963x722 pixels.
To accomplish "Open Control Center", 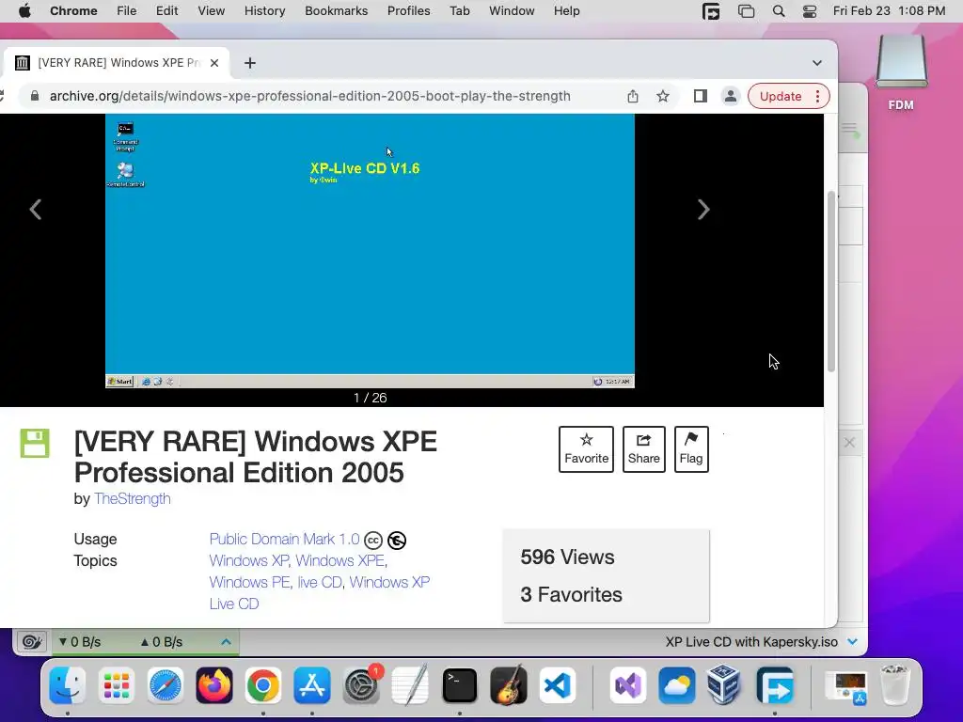I will click(810, 11).
